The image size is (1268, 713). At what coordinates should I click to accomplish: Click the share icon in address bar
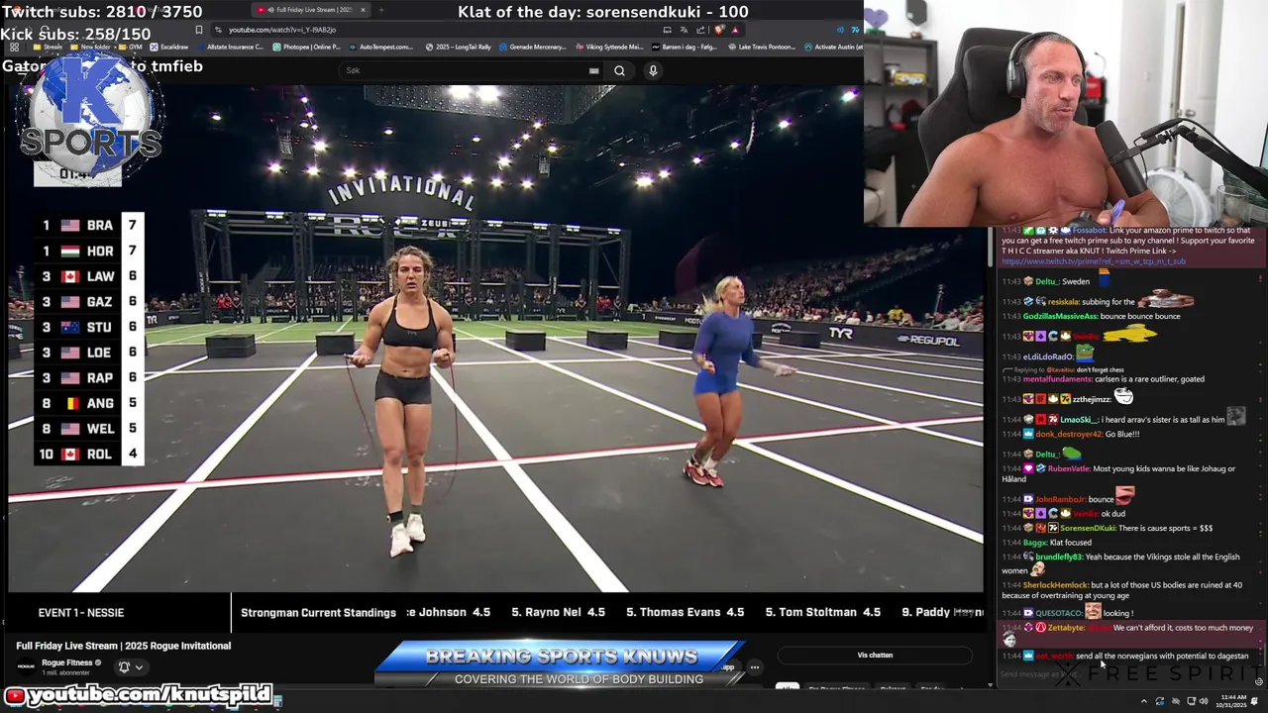[x=700, y=30]
